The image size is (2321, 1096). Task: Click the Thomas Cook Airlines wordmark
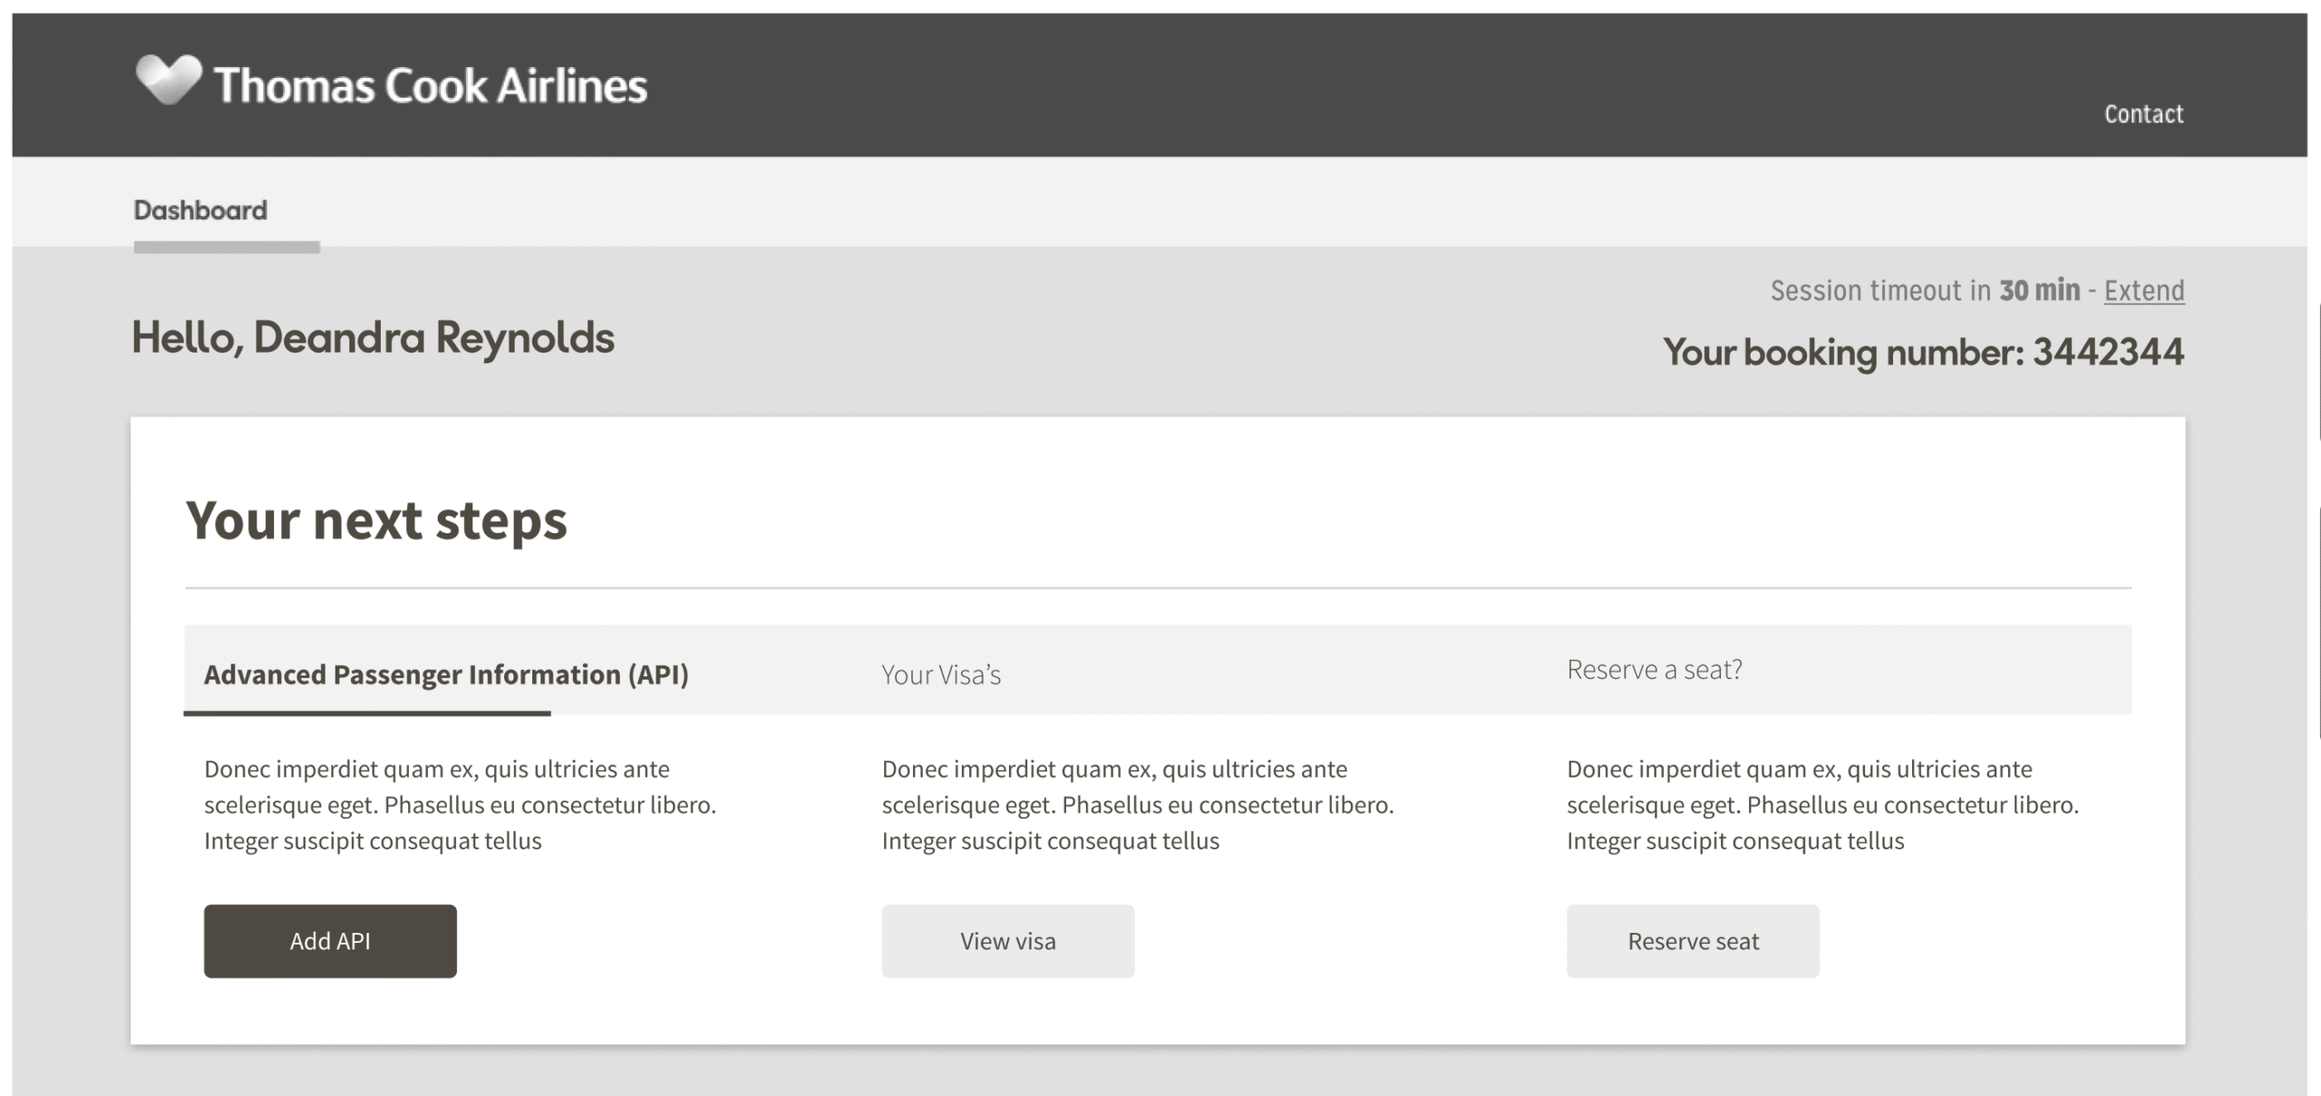[x=431, y=86]
